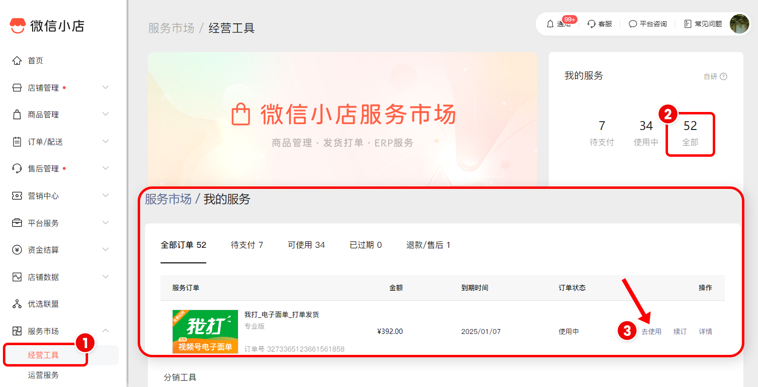This screenshot has width=758, height=387.
Task: Click 续订 for 我打 order
Action: click(x=680, y=332)
